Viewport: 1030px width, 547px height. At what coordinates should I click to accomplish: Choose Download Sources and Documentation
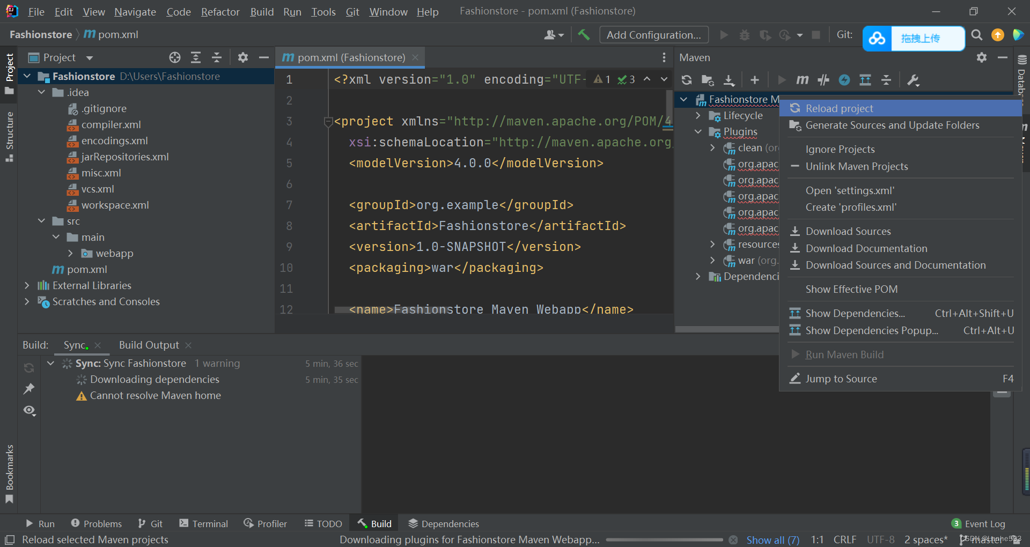coord(900,265)
